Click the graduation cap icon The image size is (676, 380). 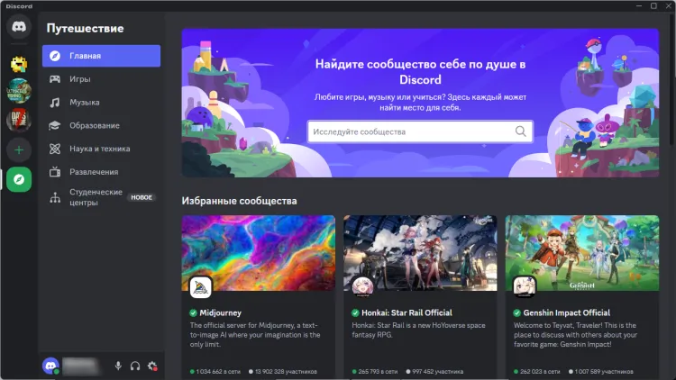click(55, 125)
